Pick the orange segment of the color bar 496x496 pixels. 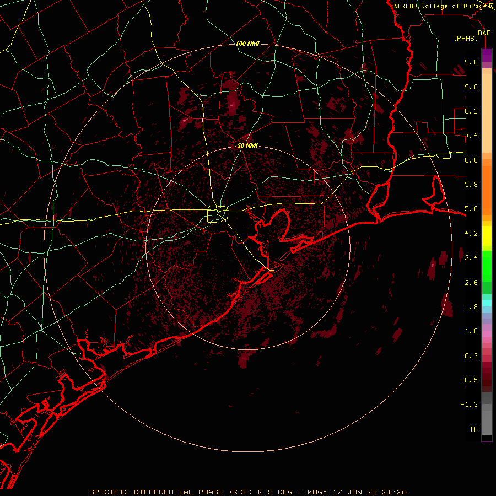point(487,190)
